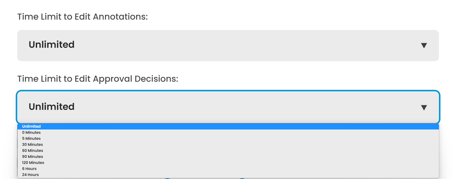The image size is (454, 179).
Task: Select 5 Minutes from the list
Action: click(31, 139)
